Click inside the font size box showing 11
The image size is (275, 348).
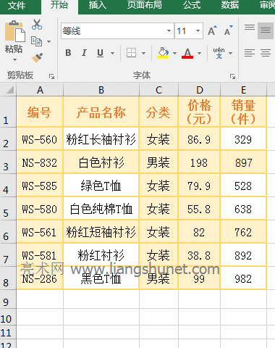[184, 30]
